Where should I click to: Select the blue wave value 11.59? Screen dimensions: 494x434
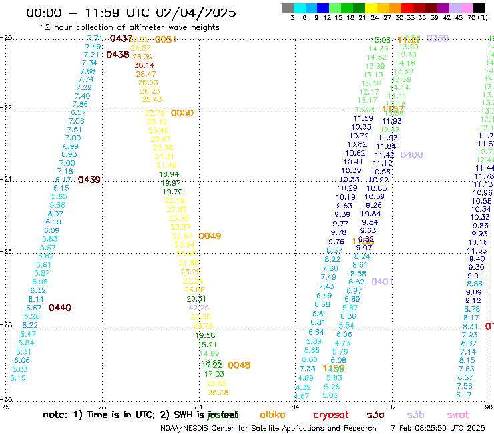pyautogui.click(x=363, y=118)
